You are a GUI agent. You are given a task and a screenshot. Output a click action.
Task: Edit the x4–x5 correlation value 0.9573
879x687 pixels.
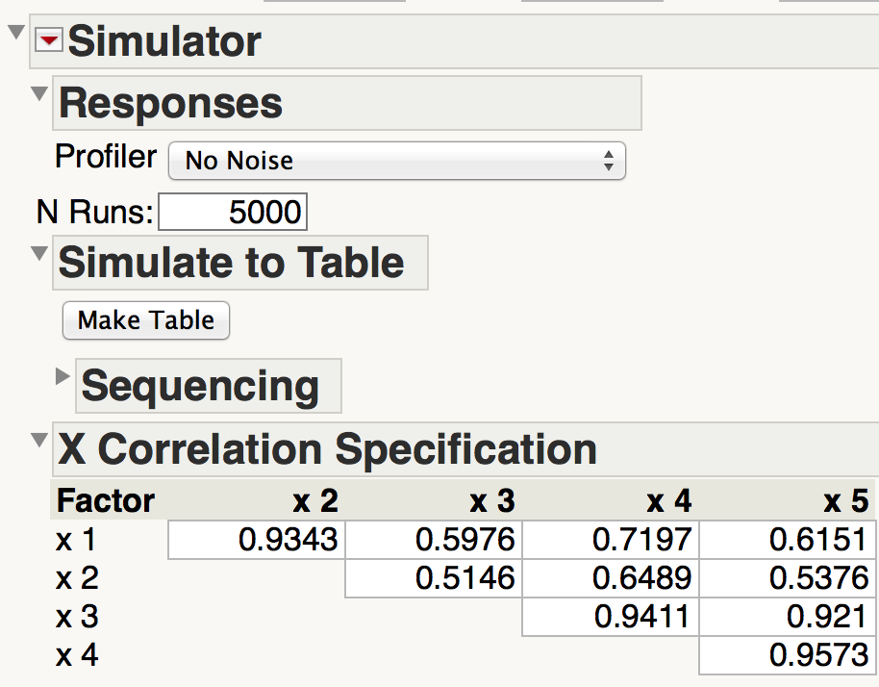pos(788,655)
